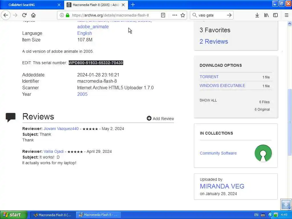Click the address bar URL
This screenshot has height=219, width=292.
click(x=110, y=15)
